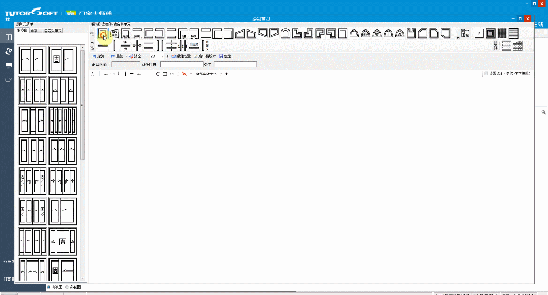Click the 重做 redo button
Screen dimensions: 548x295
(x=117, y=56)
